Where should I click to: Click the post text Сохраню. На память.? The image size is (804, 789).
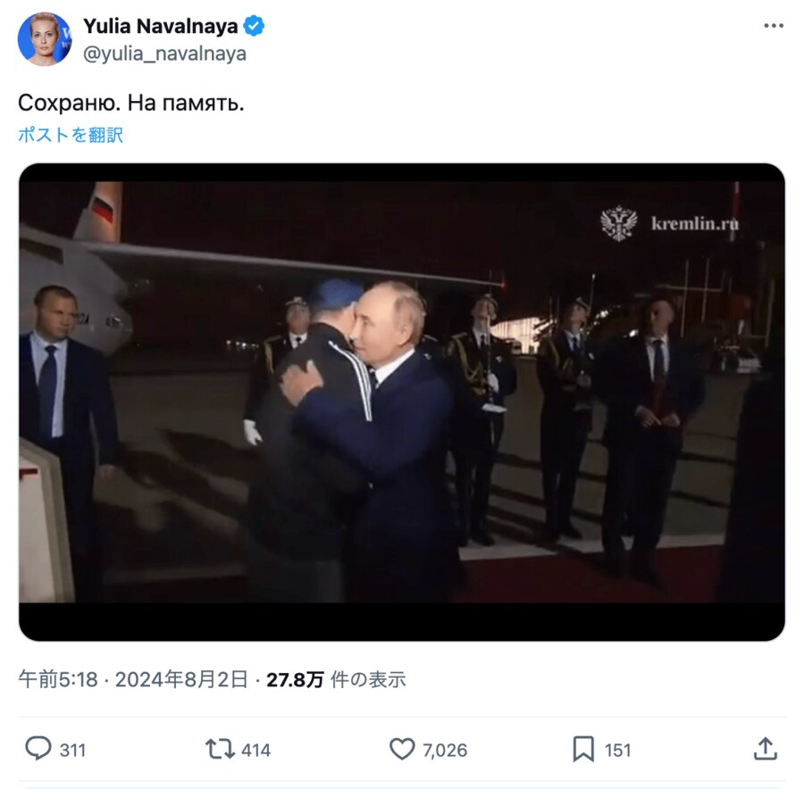click(131, 103)
